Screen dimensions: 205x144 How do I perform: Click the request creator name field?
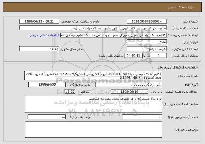click(x=113, y=35)
